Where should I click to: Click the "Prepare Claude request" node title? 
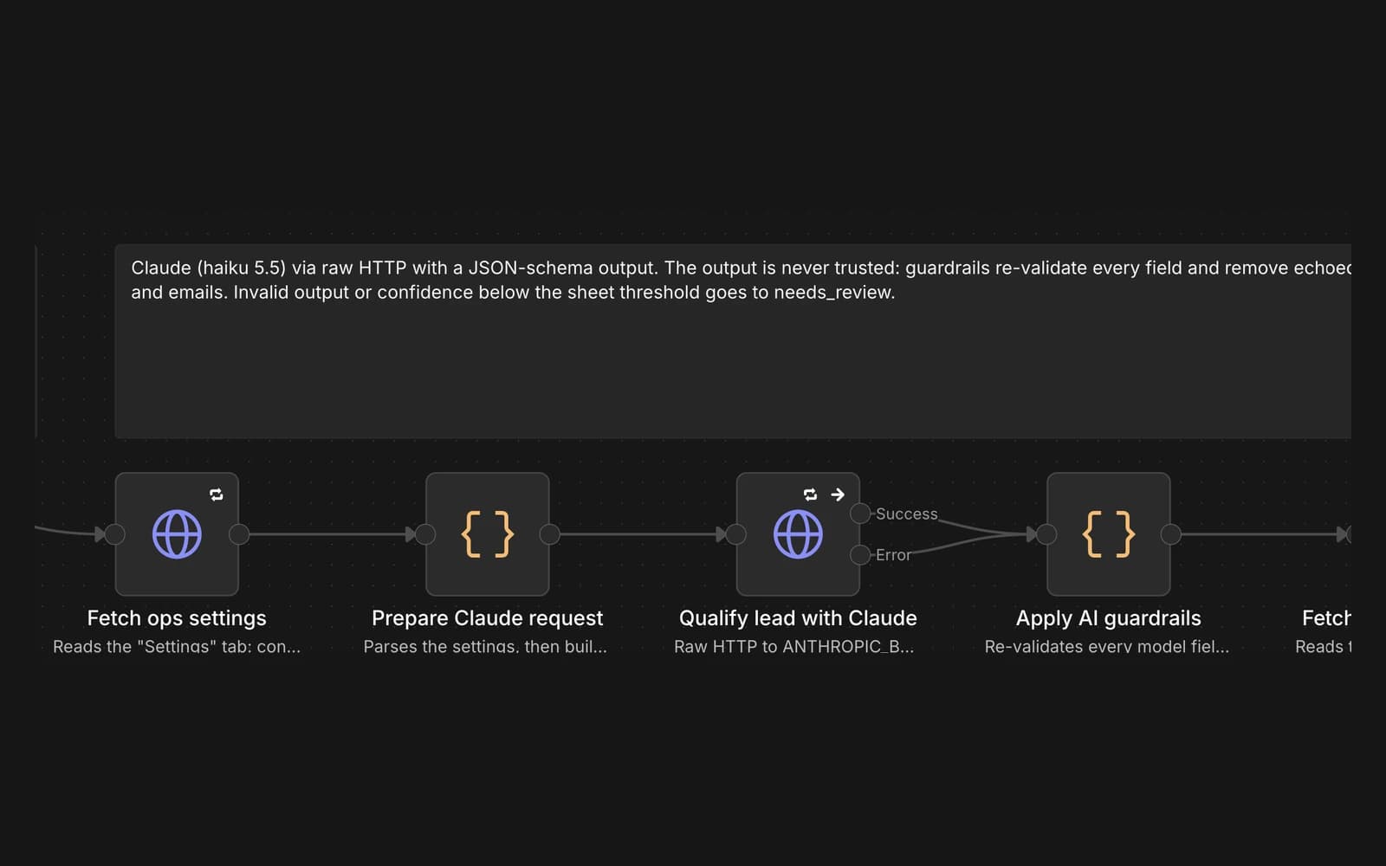click(x=488, y=618)
